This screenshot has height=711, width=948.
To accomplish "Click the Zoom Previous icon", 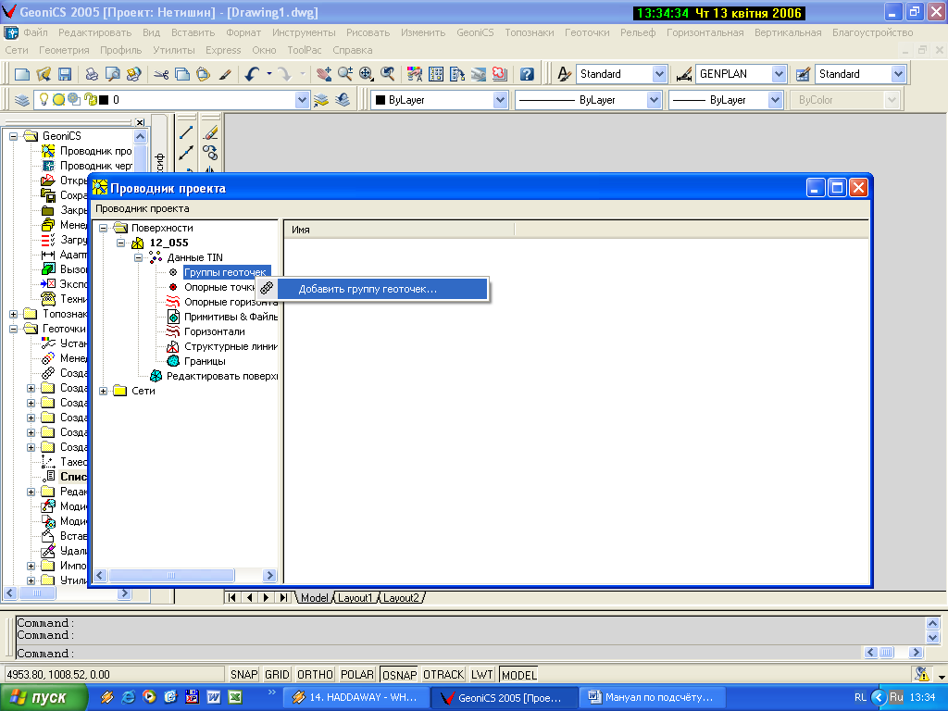I will point(388,74).
